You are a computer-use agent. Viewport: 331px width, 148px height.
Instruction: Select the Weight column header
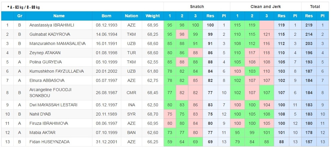(153, 16)
